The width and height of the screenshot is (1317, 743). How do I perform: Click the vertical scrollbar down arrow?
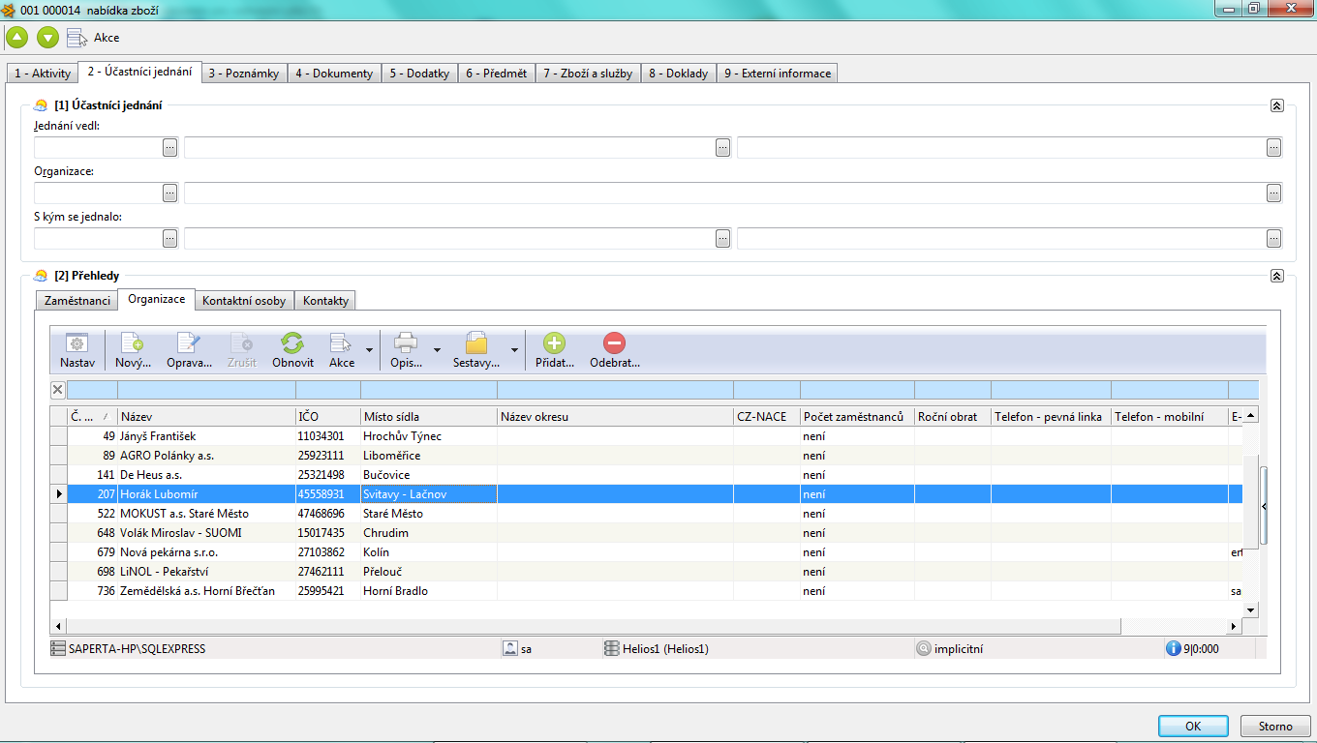point(1250,610)
